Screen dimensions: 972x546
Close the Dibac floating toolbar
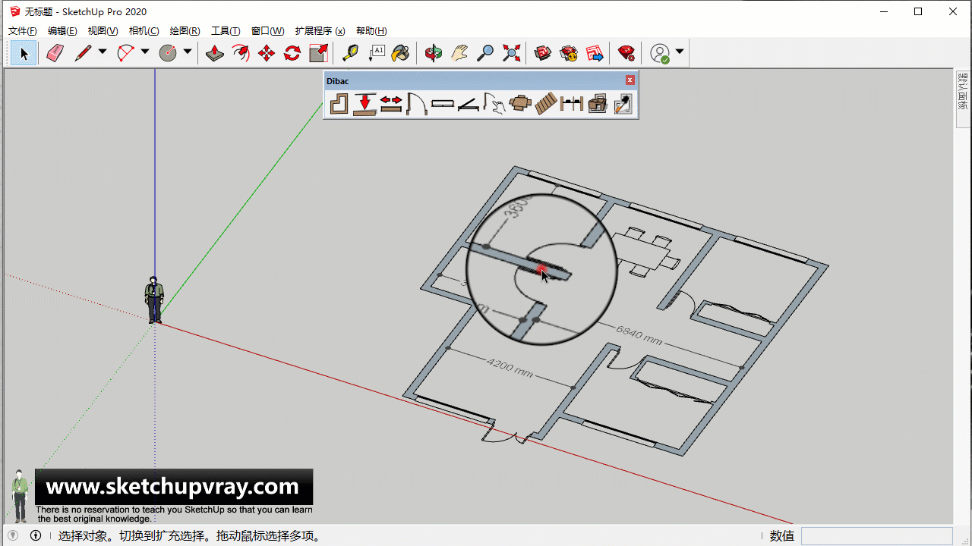[630, 80]
